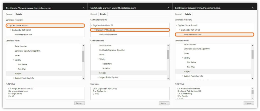Select Not Before field in right viewer

192,62
